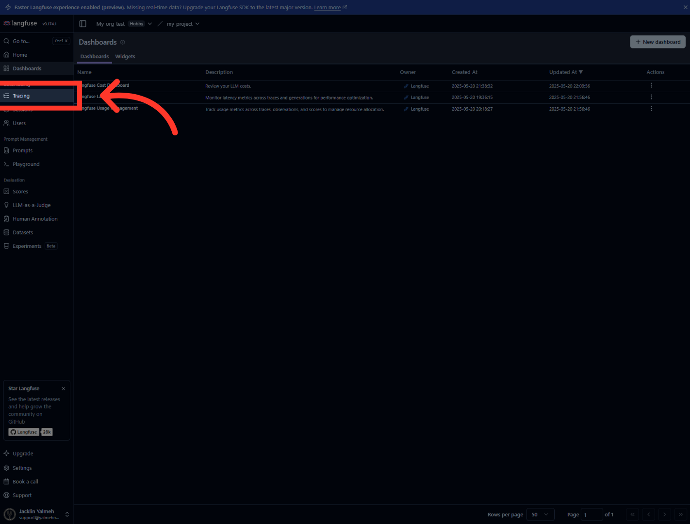Viewport: 690px width, 524px height.
Task: Click the Langfuse logo
Action: tap(20, 23)
